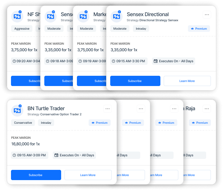
Task: Click the BN Turtle Trader strategy logo icon
Action: point(17,111)
